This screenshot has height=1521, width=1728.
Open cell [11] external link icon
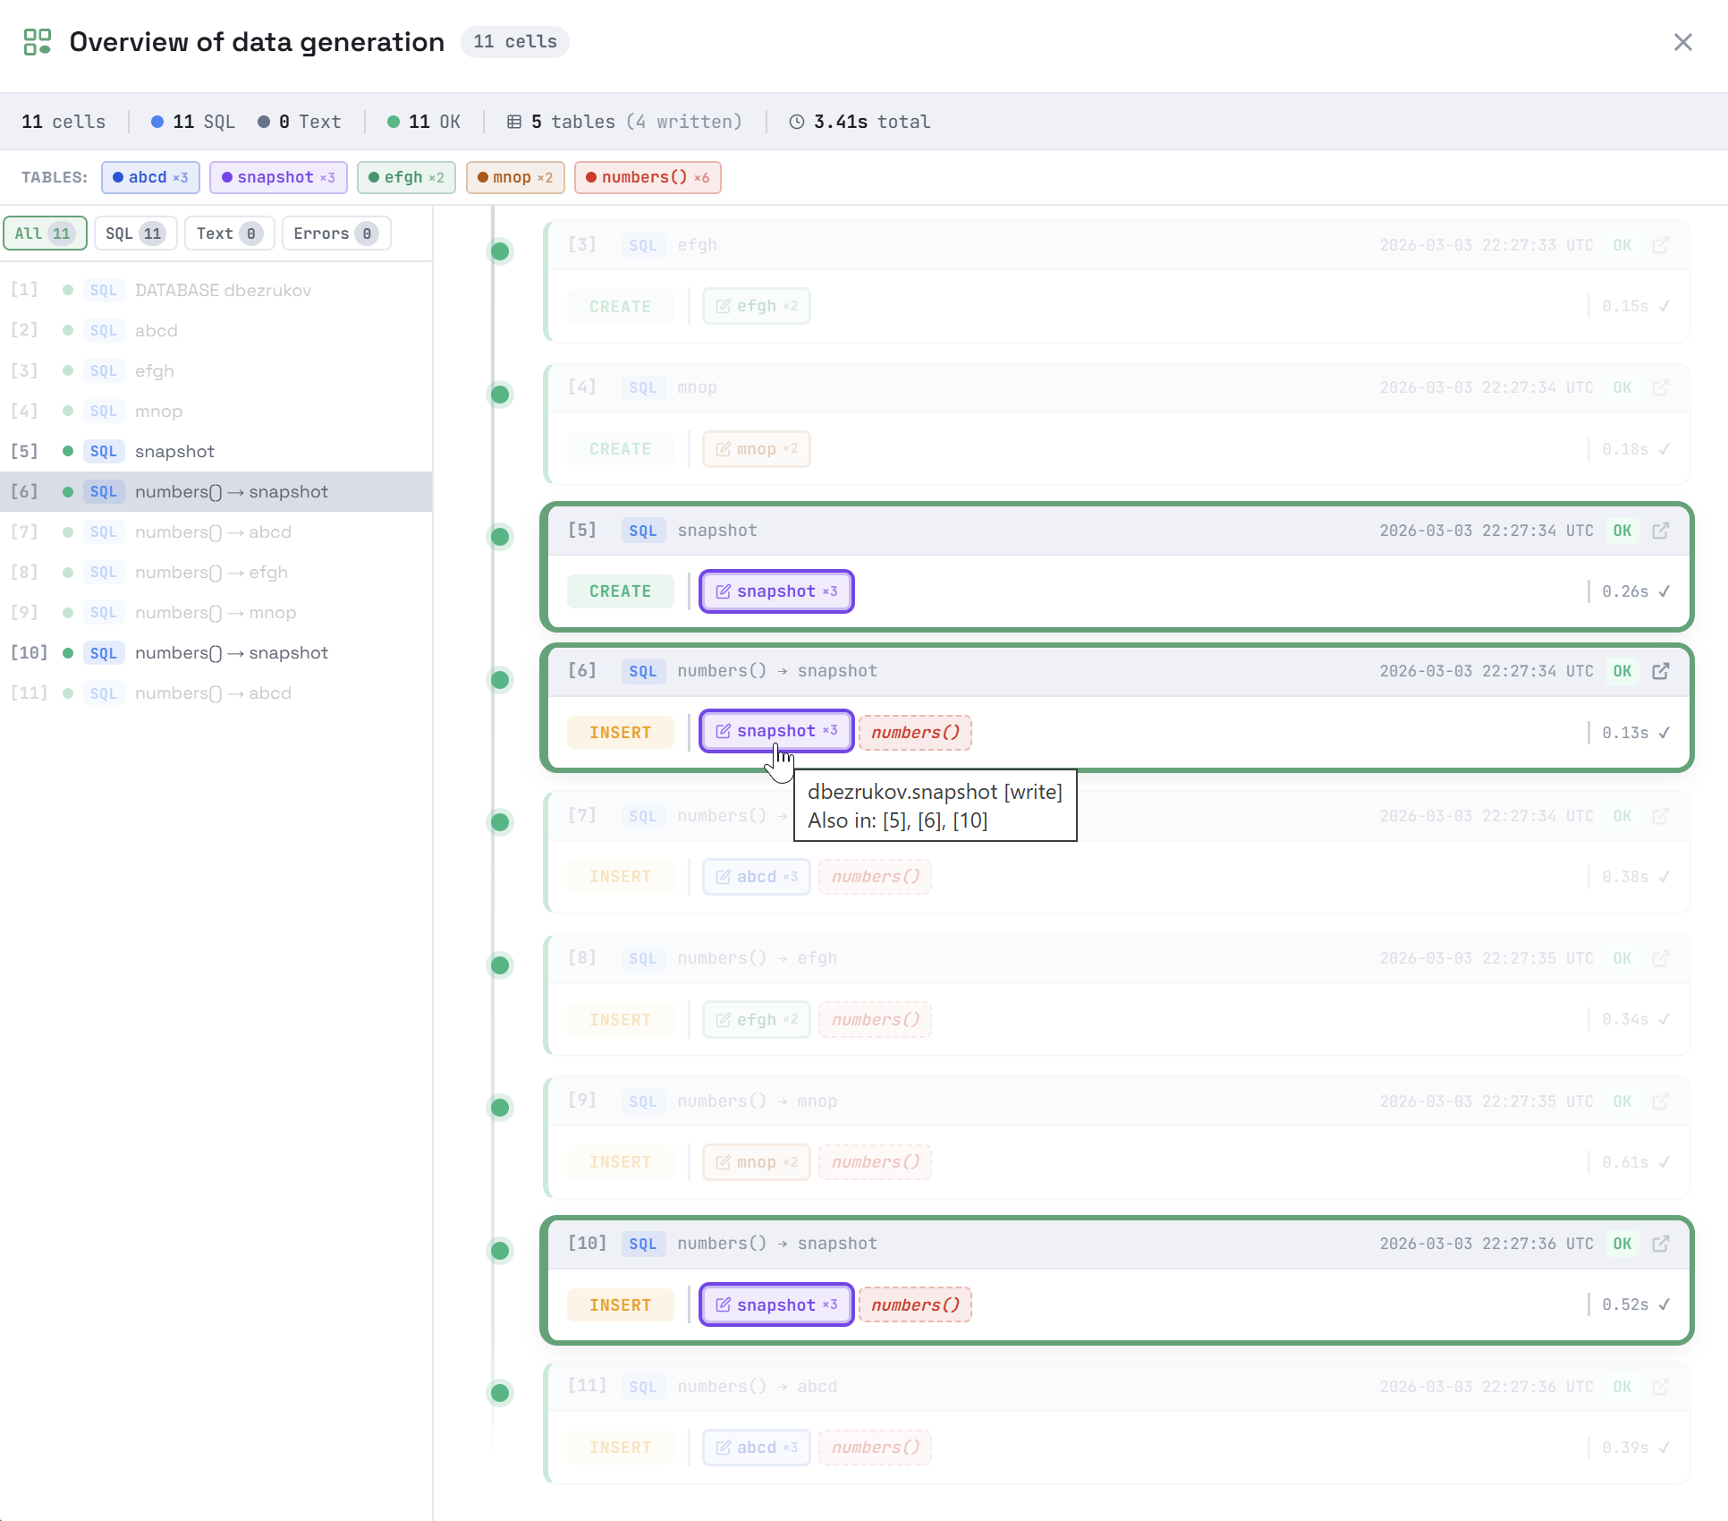tap(1661, 1387)
